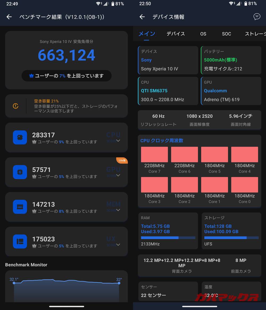The image size is (266, 310).
Task: Tap the Core 0 frequency block
Action: tap(245, 185)
